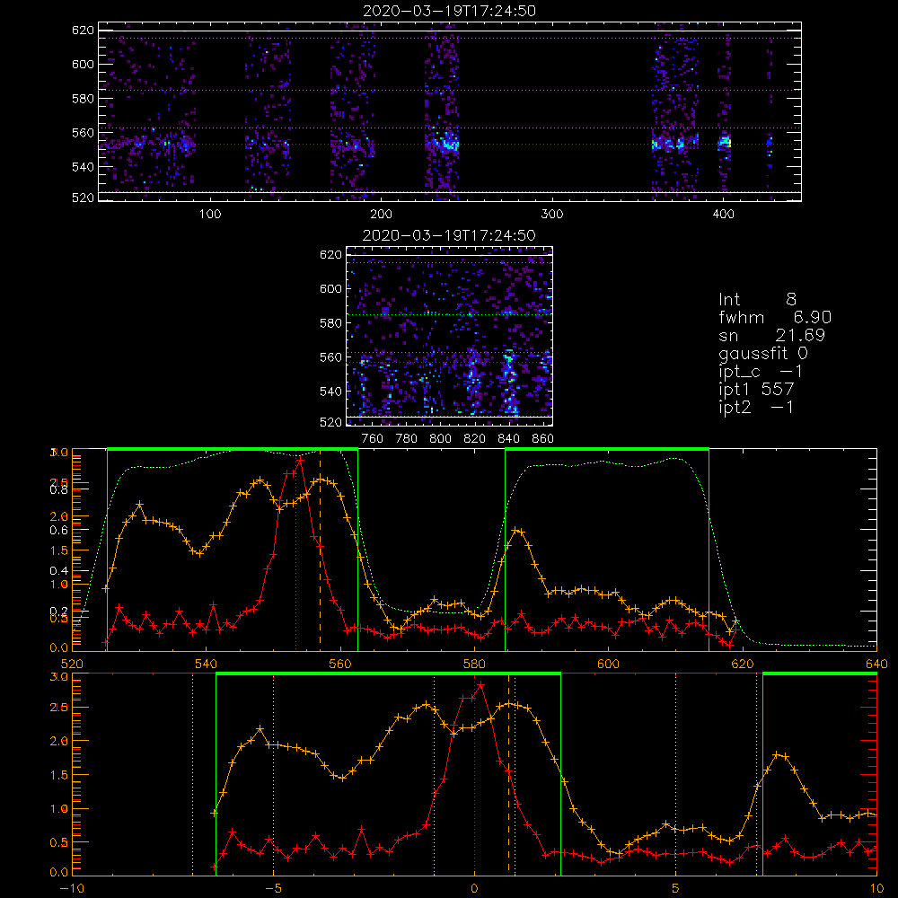Select the "ipt2 -1" line
This screenshot has width=898, height=898.
pyautogui.click(x=756, y=407)
